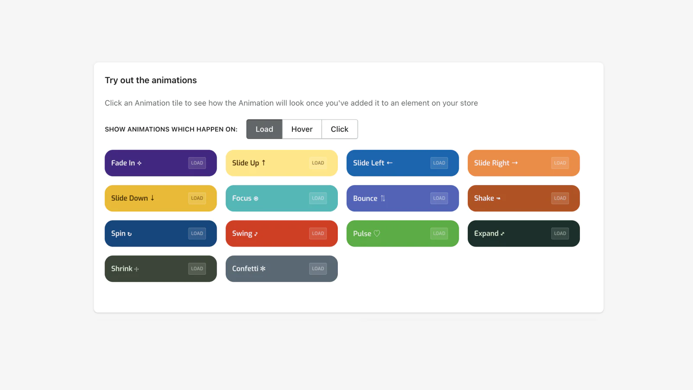Preview the Slide Left animation tile
This screenshot has width=693, height=390.
(402, 163)
